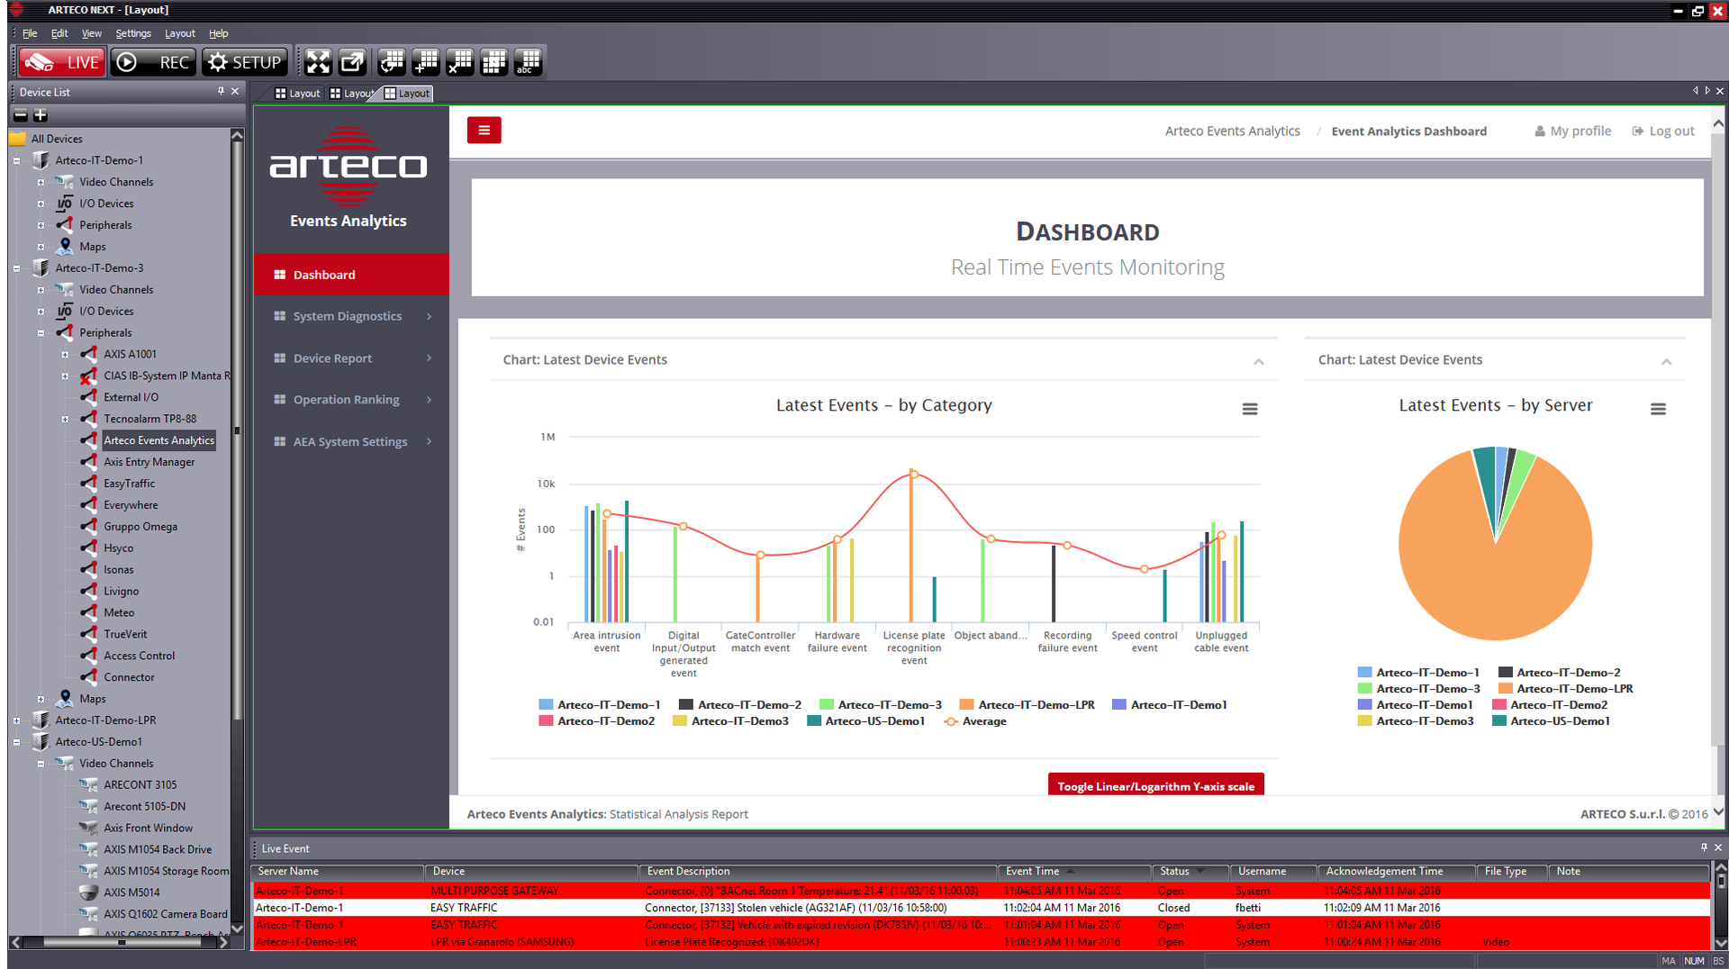1729x969 pixels.
Task: Open the red hamburger menu in Events Analytics
Action: (484, 130)
